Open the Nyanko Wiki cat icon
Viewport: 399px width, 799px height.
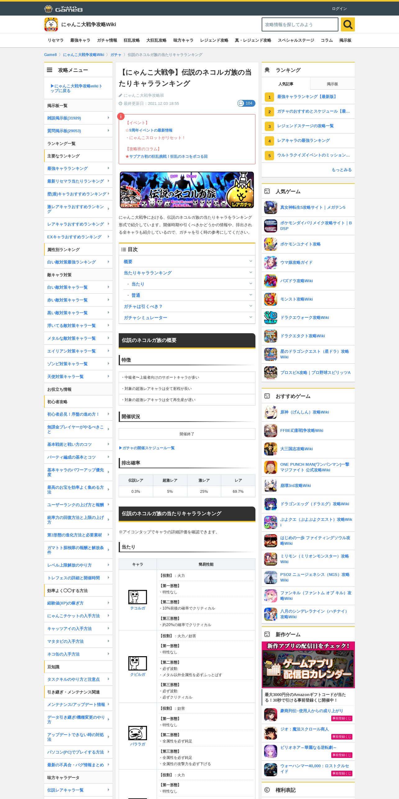[x=51, y=24]
